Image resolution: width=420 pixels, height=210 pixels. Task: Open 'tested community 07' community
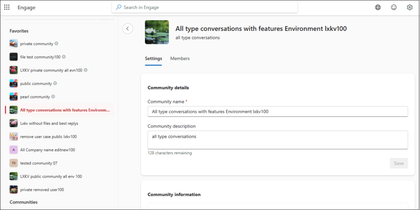point(39,163)
